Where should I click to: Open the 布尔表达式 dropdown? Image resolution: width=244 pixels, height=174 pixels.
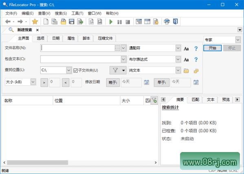[x=178, y=59]
